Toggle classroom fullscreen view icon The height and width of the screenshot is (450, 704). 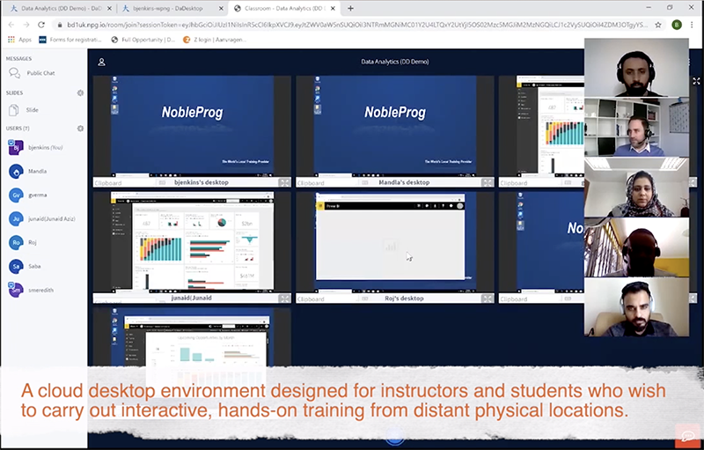pos(696,81)
